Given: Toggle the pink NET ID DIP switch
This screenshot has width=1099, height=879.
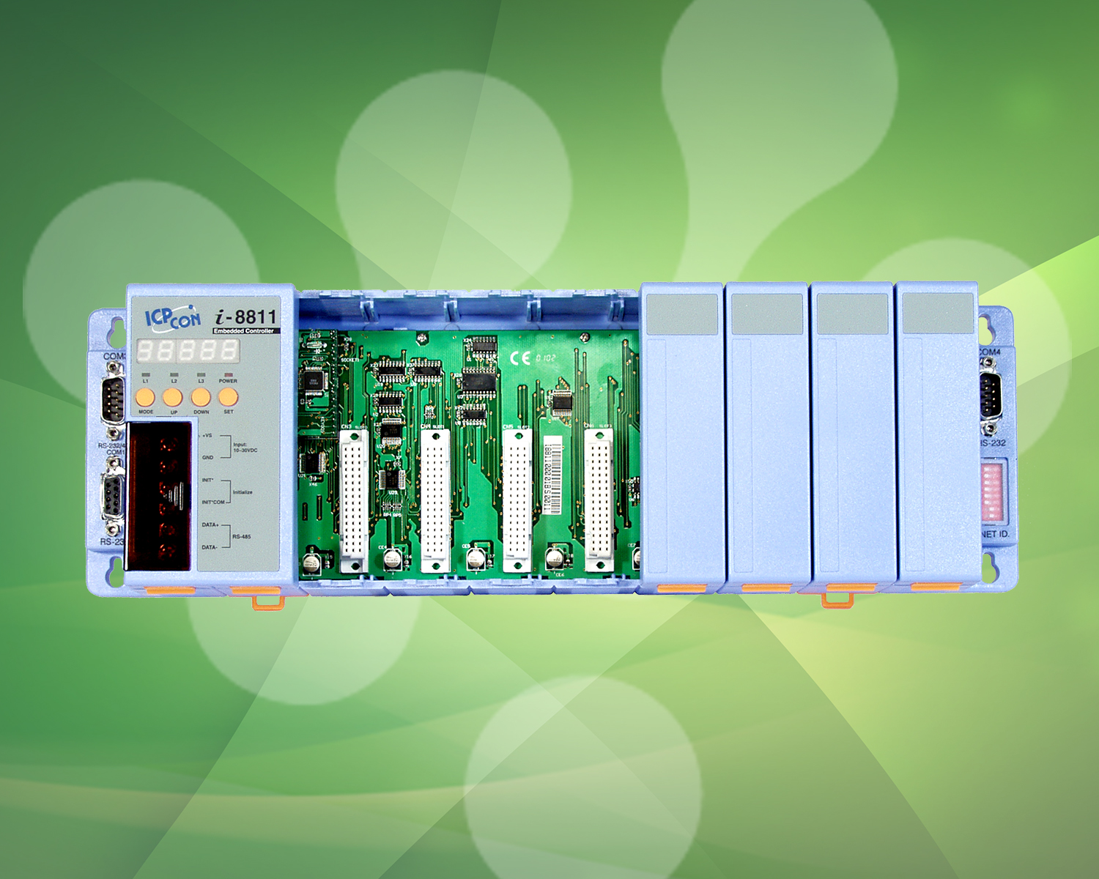Looking at the screenshot, I should pos(992,491).
